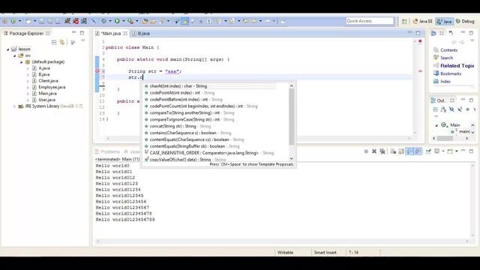Screen dimensions: 480x270
Task: Select the Package Explorer tab
Action: click(26, 33)
